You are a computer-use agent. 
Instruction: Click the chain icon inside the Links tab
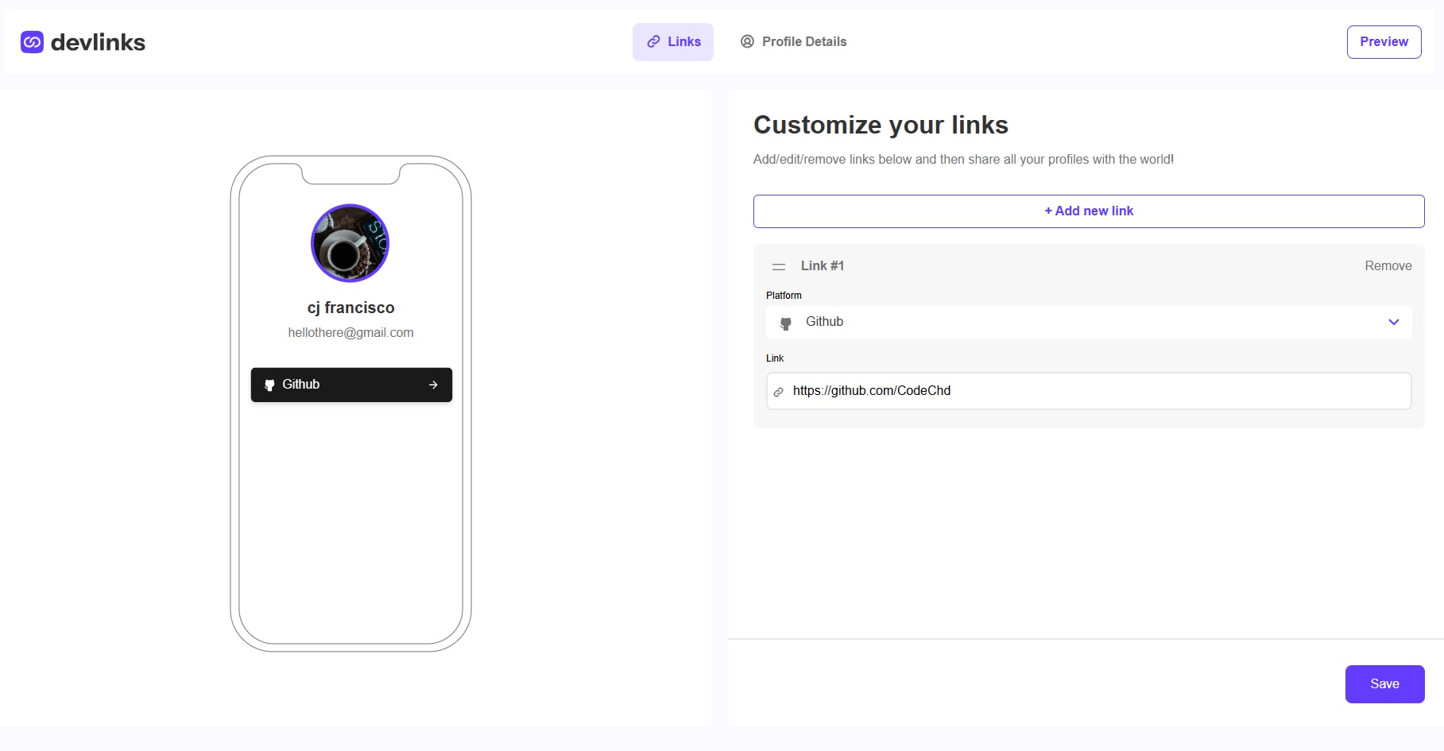coord(653,41)
